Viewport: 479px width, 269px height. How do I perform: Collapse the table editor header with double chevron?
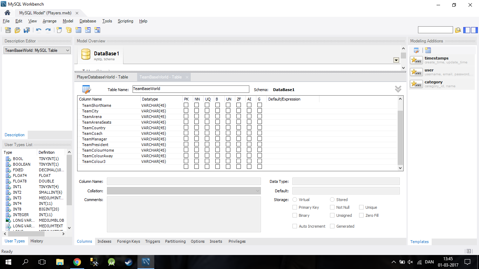click(x=398, y=89)
